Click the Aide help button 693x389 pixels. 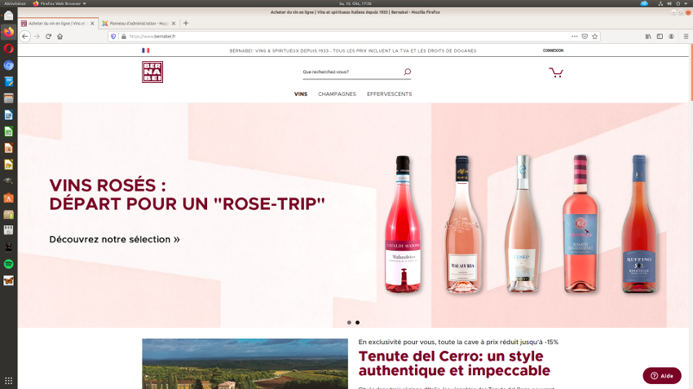coord(662,376)
